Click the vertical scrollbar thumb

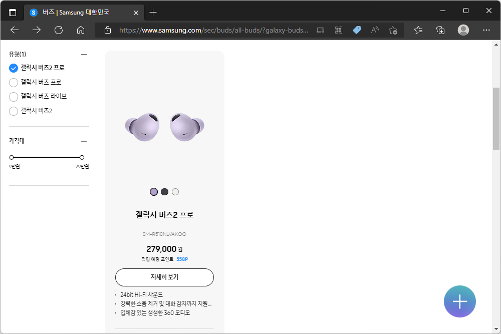click(496, 119)
